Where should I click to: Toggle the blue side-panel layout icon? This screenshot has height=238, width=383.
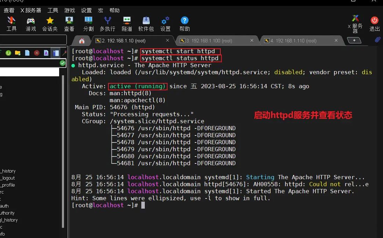point(56,53)
